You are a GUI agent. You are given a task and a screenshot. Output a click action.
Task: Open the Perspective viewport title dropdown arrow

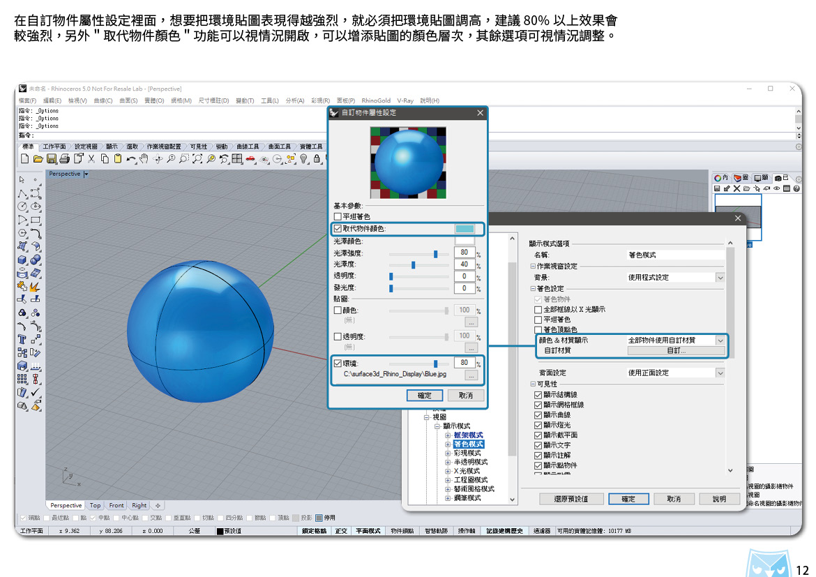(86, 174)
